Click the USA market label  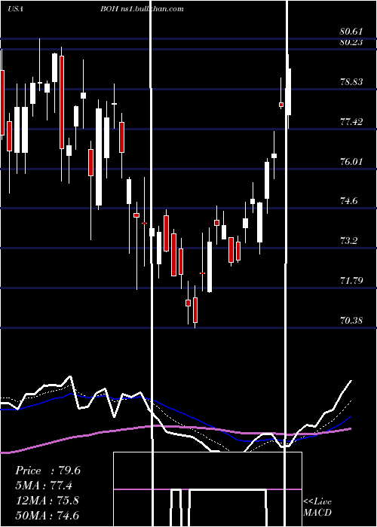(15, 9)
